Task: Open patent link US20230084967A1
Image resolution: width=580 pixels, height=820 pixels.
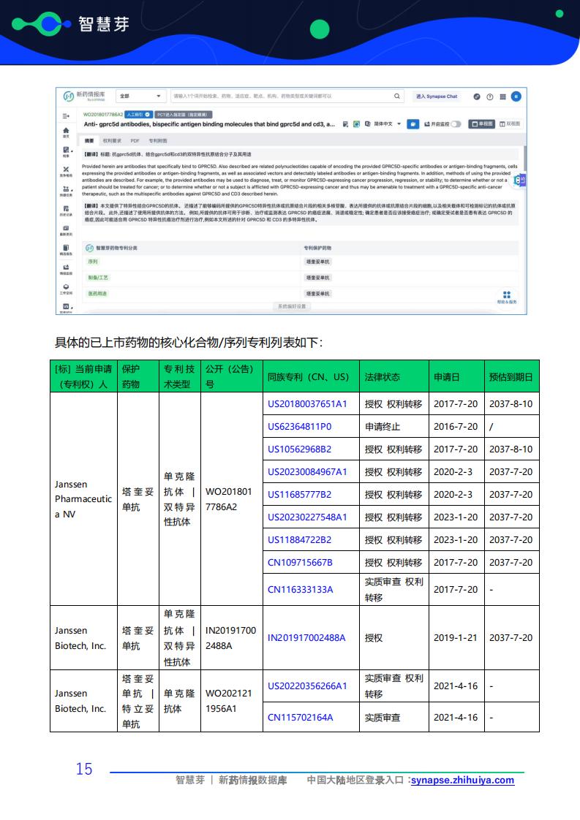Action: tap(307, 472)
